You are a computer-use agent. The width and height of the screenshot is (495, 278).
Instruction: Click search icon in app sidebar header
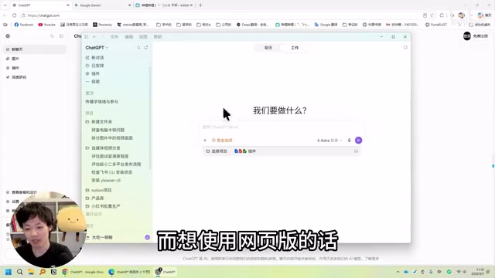[x=138, y=48]
